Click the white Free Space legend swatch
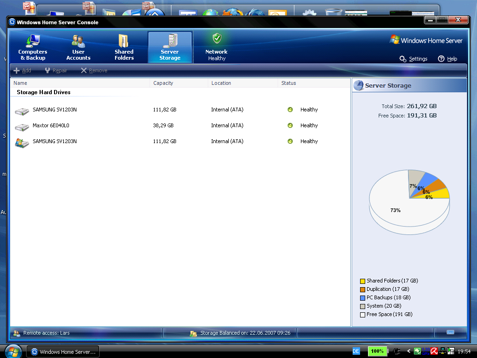This screenshot has height=358, width=477. tap(362, 315)
